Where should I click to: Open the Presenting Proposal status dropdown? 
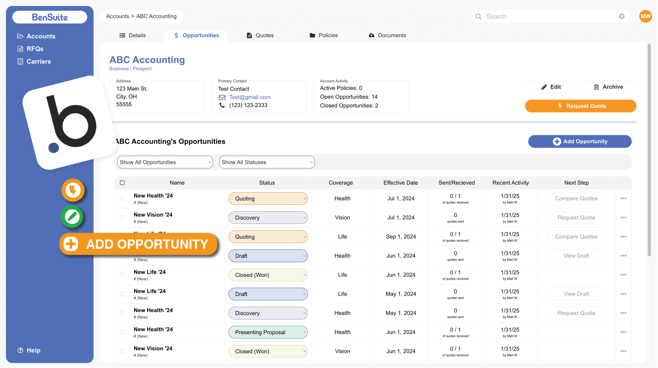pyautogui.click(x=268, y=332)
